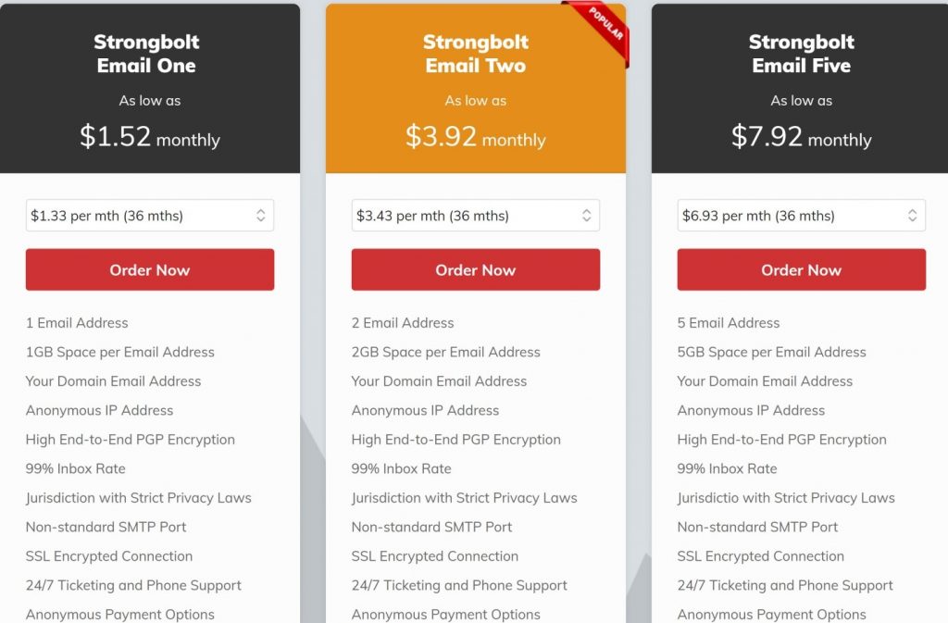Select the Strongbolt Email One heading
The image size is (948, 623).
pos(146,53)
